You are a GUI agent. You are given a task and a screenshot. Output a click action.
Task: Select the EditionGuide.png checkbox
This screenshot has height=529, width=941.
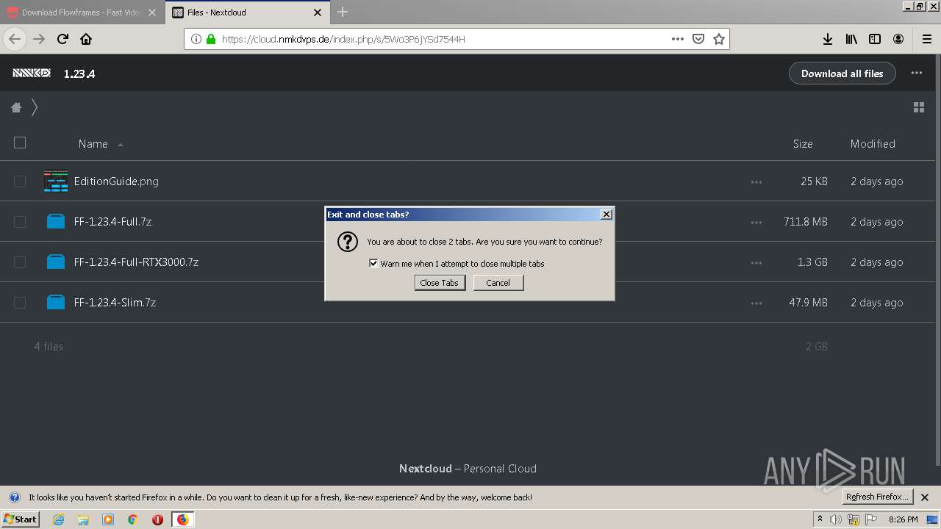pos(20,181)
